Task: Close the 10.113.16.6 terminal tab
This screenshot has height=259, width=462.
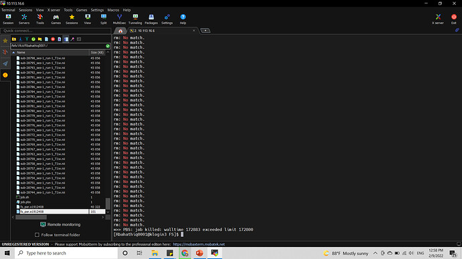Action: pyautogui.click(x=194, y=31)
